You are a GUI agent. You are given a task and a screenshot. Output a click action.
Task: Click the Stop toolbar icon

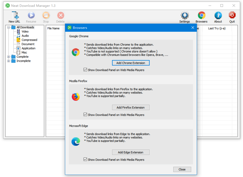pos(46,15)
